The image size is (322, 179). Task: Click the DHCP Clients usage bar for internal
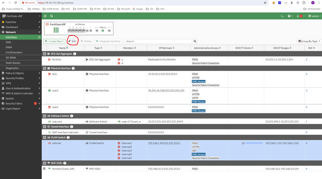tap(254, 143)
